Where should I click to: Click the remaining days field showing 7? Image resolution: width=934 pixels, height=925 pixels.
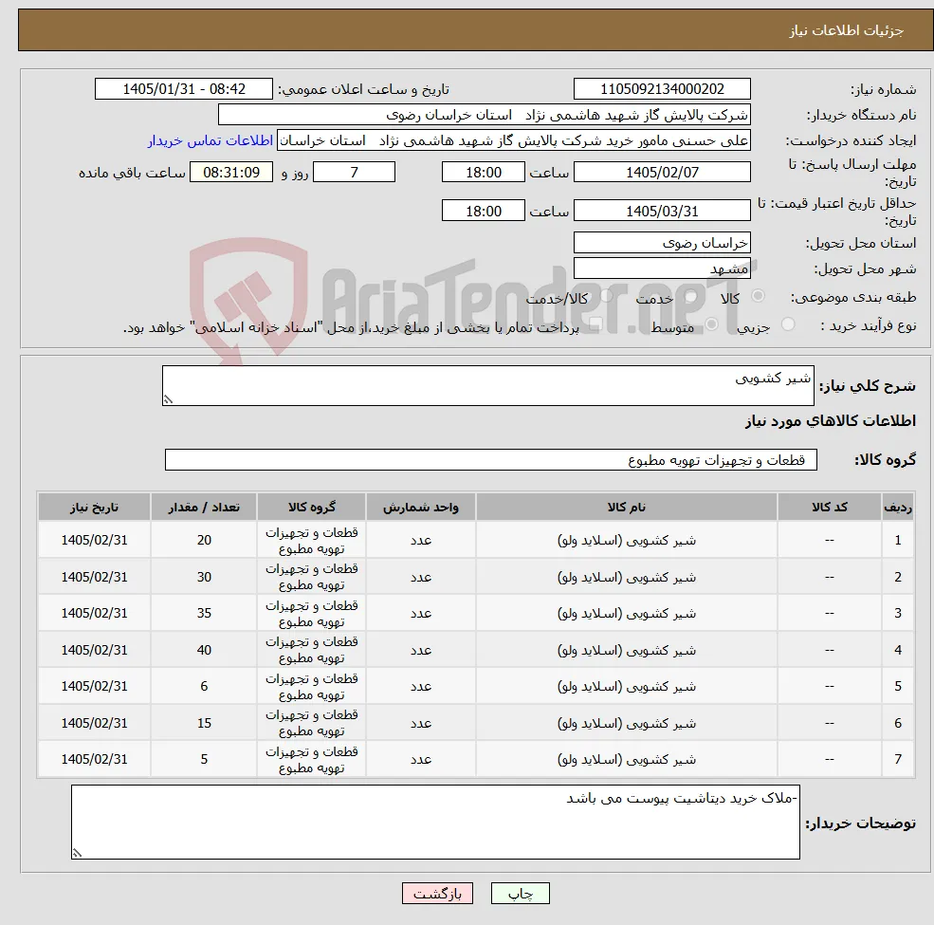point(354,173)
